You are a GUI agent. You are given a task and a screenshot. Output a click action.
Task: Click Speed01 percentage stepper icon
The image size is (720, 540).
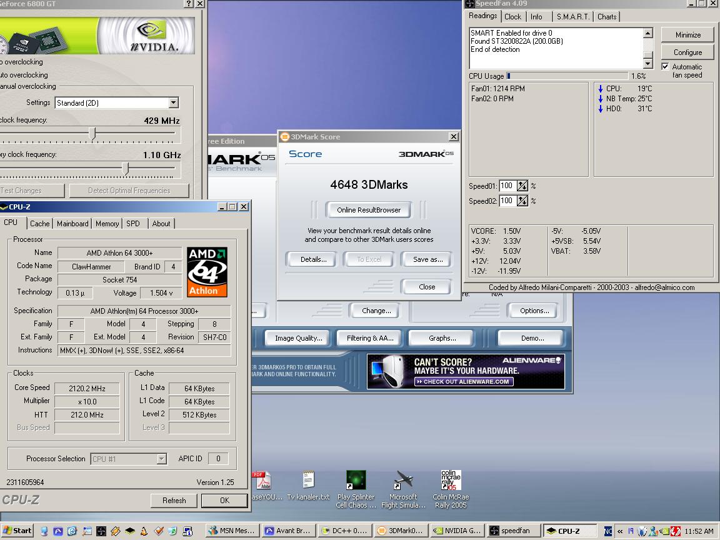click(522, 186)
